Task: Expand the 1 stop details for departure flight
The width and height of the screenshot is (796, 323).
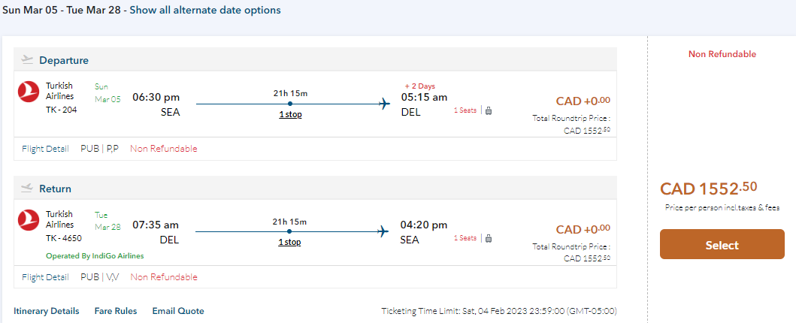Action: (x=290, y=114)
